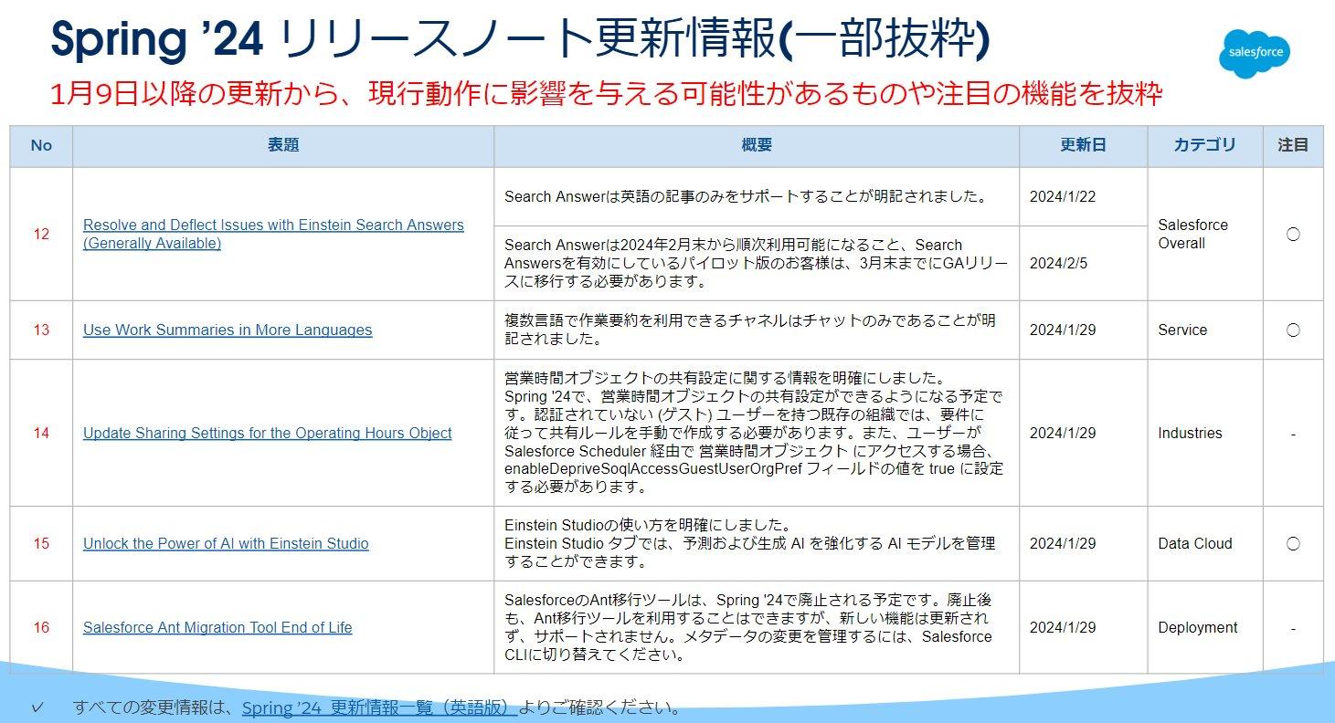The height and width of the screenshot is (723, 1335).
Task: Click the 注目 column header
Action: pos(1293,145)
